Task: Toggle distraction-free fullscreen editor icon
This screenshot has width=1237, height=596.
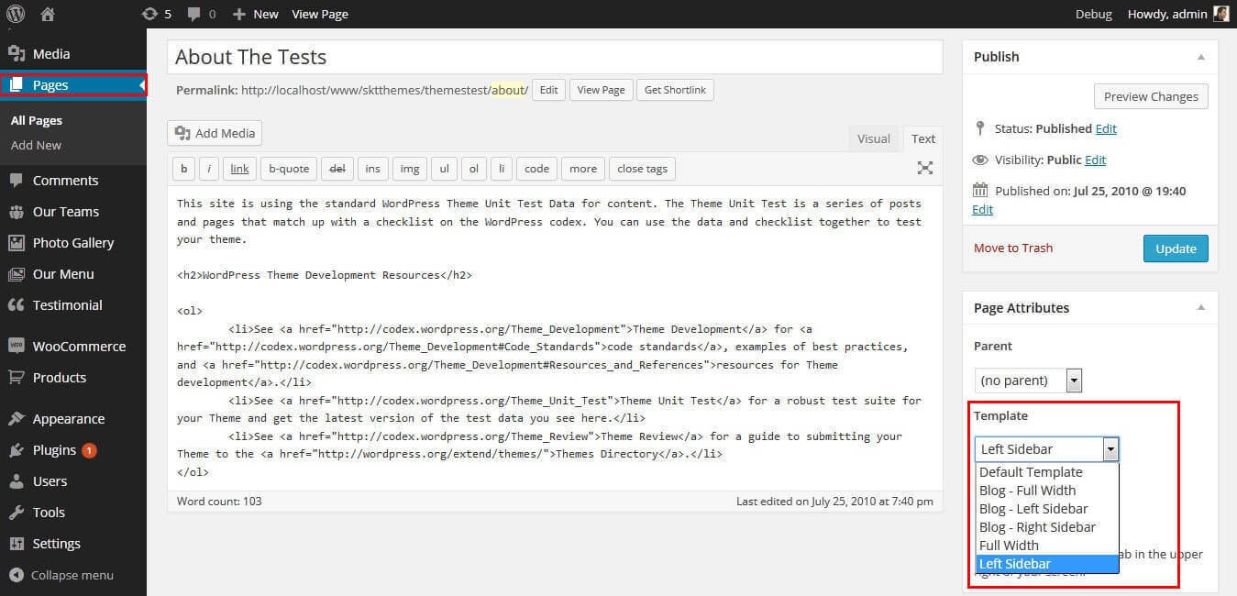Action: coord(925,168)
